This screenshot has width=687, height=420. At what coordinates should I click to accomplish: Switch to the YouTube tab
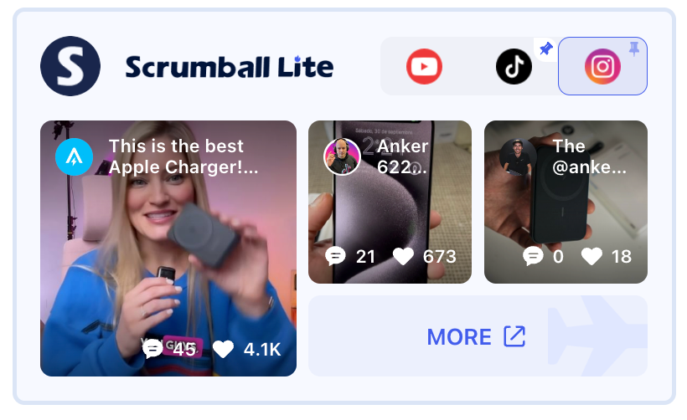(424, 66)
